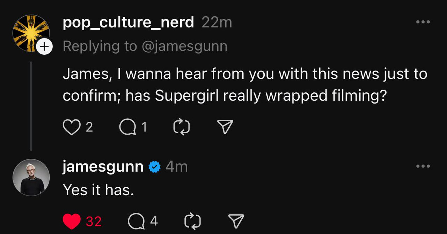The width and height of the screenshot is (447, 234).
Task: Open jamesgunn username profile link
Action: coord(103,167)
